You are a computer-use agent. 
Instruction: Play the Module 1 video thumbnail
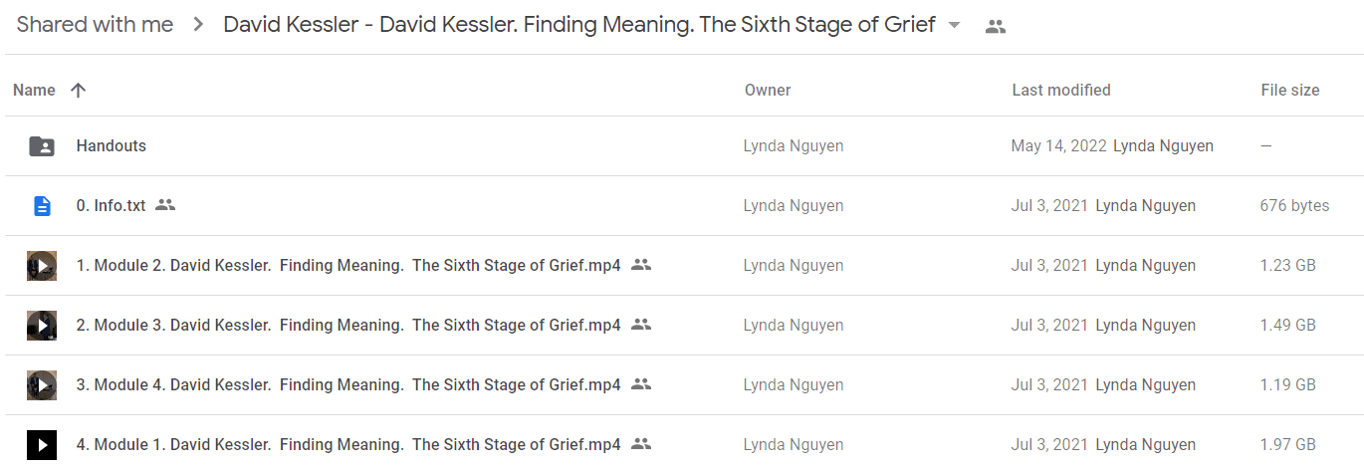(x=42, y=445)
